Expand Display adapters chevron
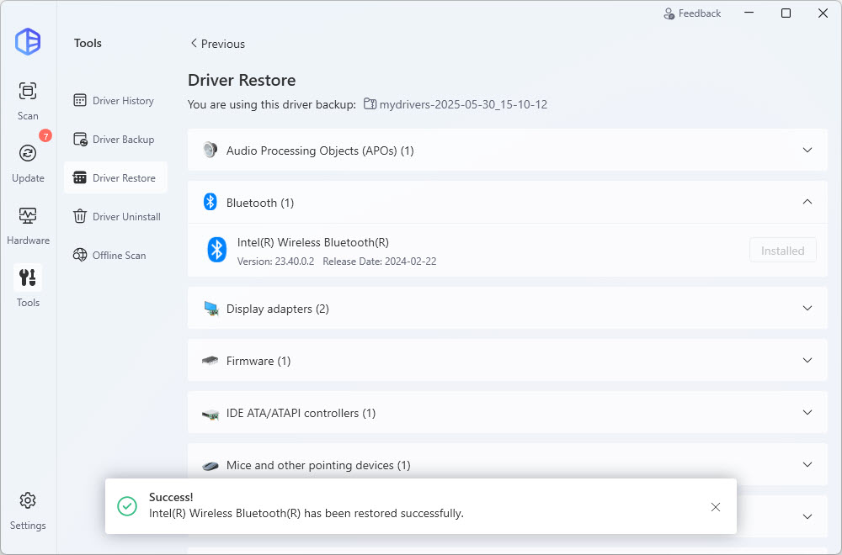 tap(807, 309)
